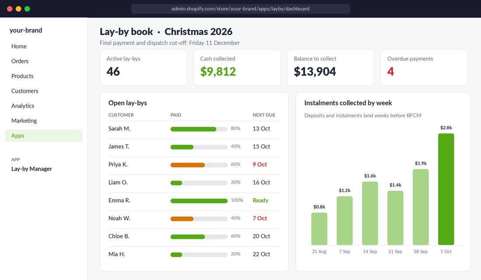Viewport: 481px width, 280px height.
Task: Click the 80% paid percentage for Sarah
Action: [236, 128]
